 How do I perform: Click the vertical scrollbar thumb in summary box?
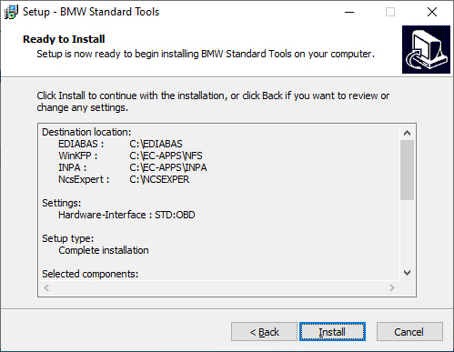tap(407, 170)
